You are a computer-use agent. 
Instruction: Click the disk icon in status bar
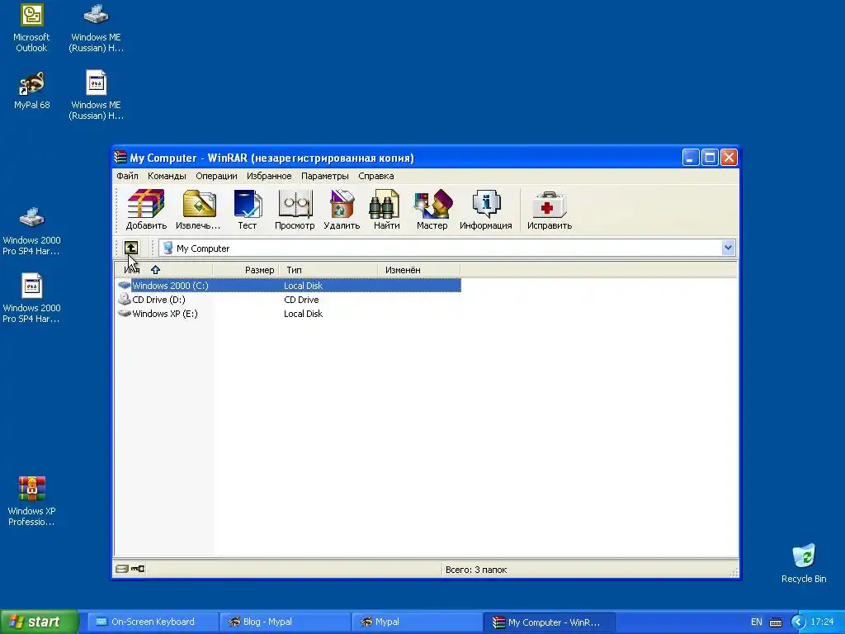tap(122, 569)
